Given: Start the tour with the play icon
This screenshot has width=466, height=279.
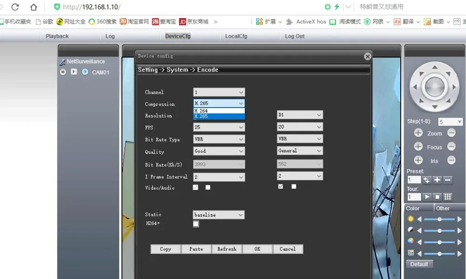Looking at the screenshot, I should pos(427,197).
